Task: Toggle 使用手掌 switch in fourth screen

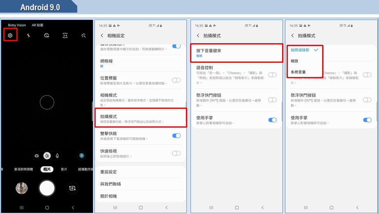Action: [x=367, y=120]
